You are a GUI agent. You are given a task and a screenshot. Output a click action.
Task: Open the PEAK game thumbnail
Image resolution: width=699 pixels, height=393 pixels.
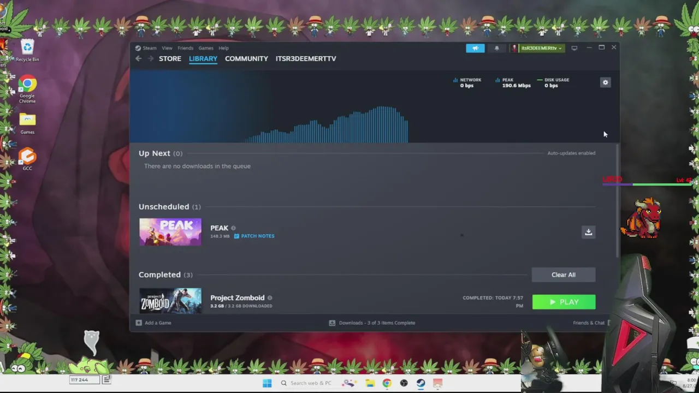170,232
